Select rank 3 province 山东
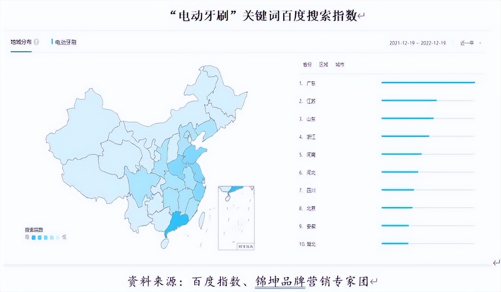This screenshot has width=501, height=292. pos(311,119)
